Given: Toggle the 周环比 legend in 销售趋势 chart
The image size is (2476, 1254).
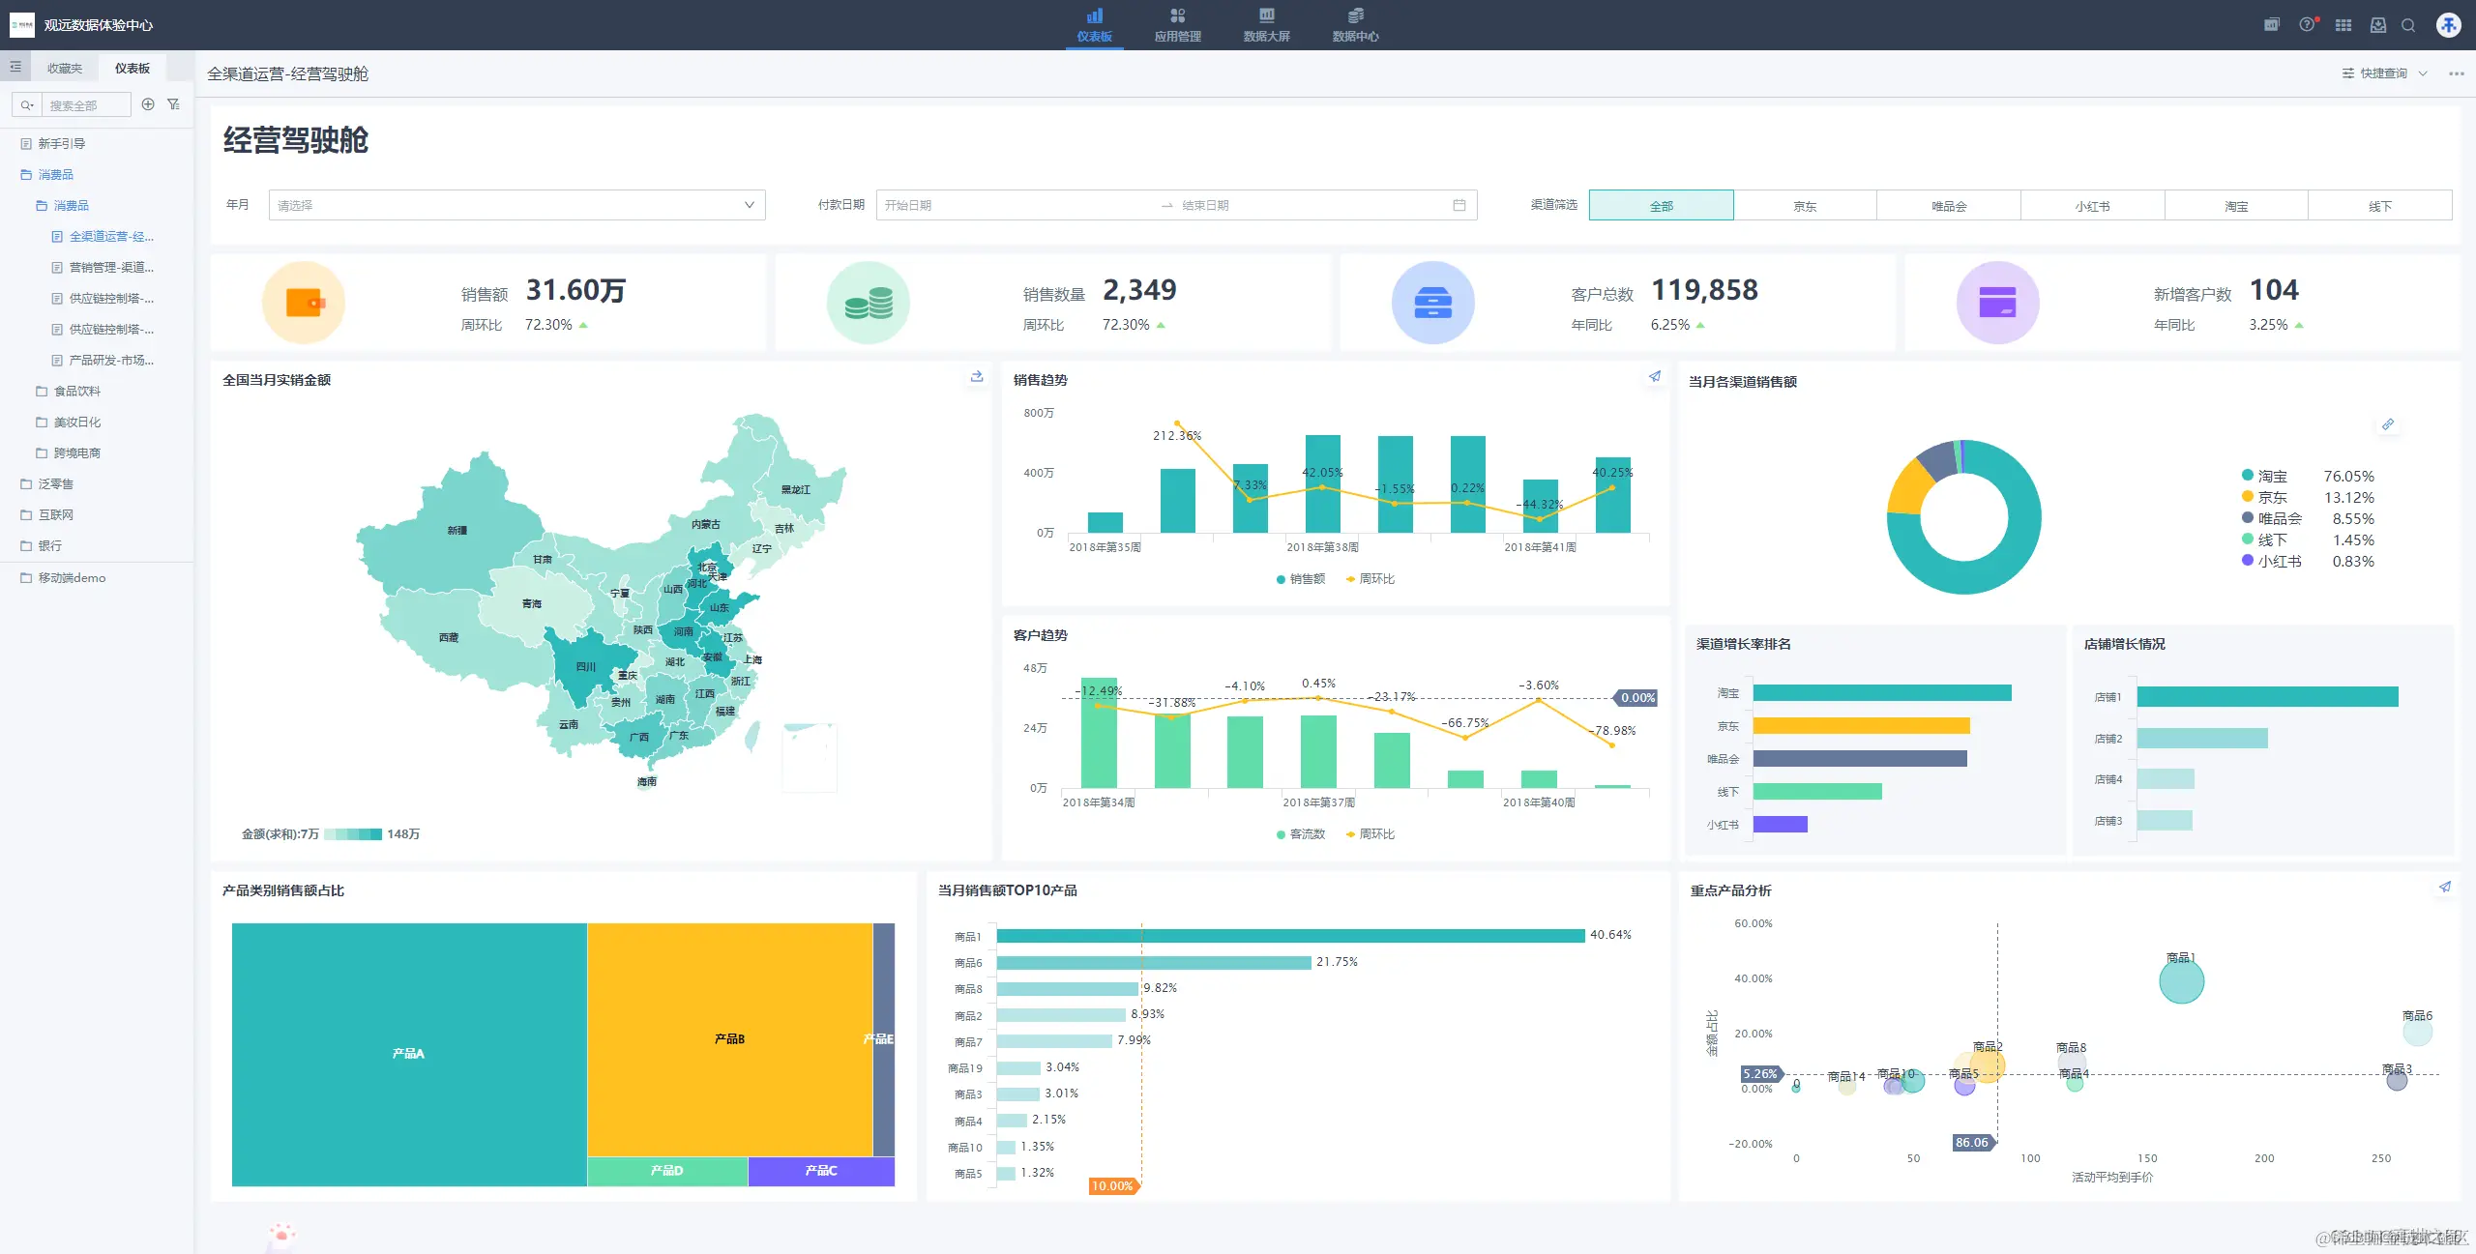Looking at the screenshot, I should point(1370,579).
